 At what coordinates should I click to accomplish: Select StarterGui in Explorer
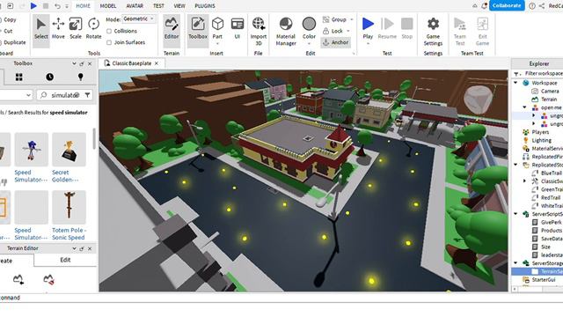[544, 280]
